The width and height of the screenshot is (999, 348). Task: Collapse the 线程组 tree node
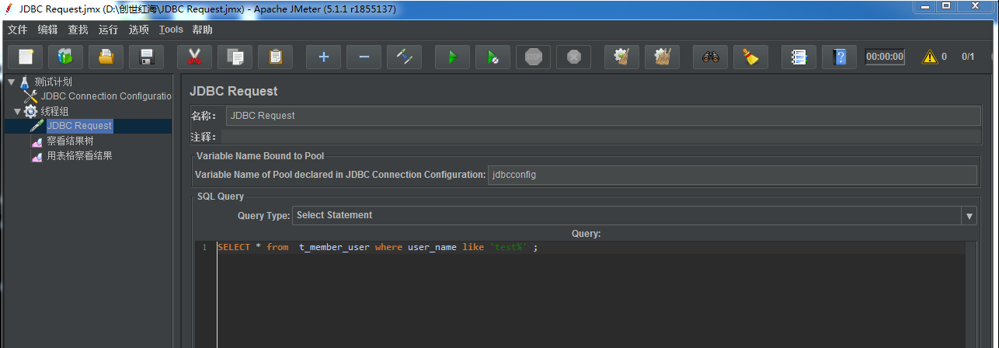(17, 111)
